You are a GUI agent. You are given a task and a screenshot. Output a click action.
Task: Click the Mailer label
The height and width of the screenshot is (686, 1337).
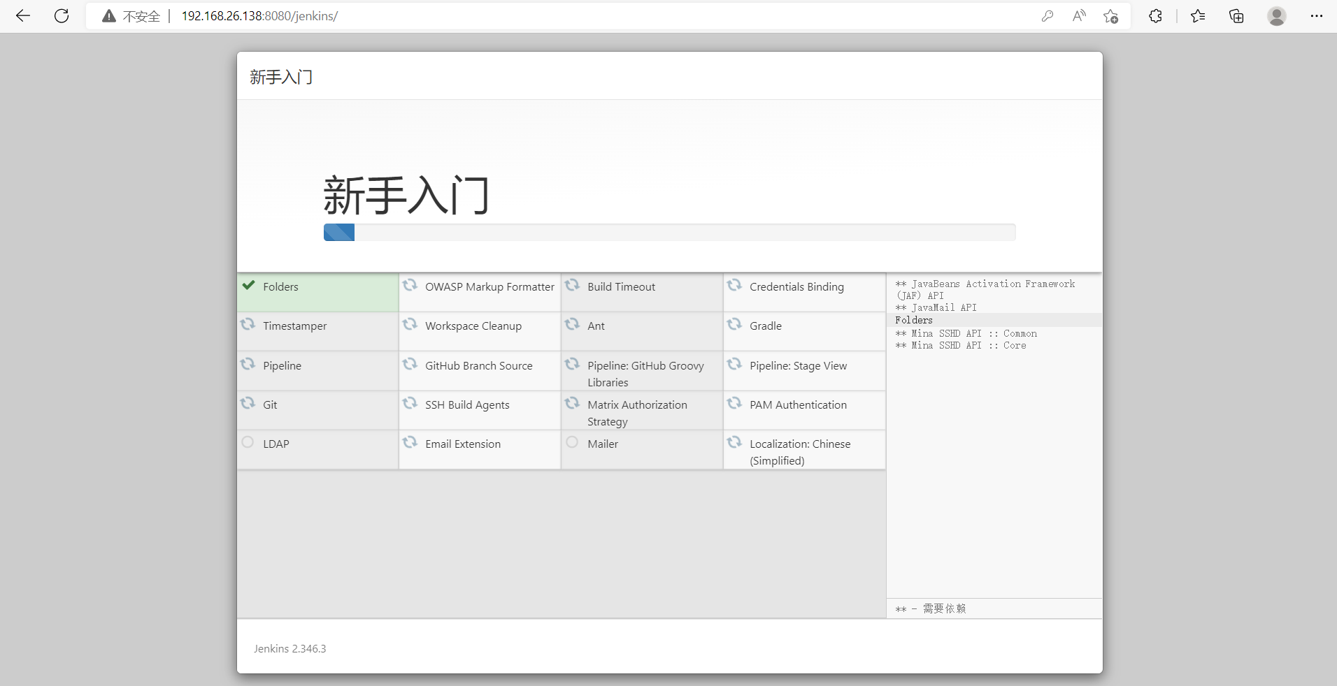[x=603, y=444]
